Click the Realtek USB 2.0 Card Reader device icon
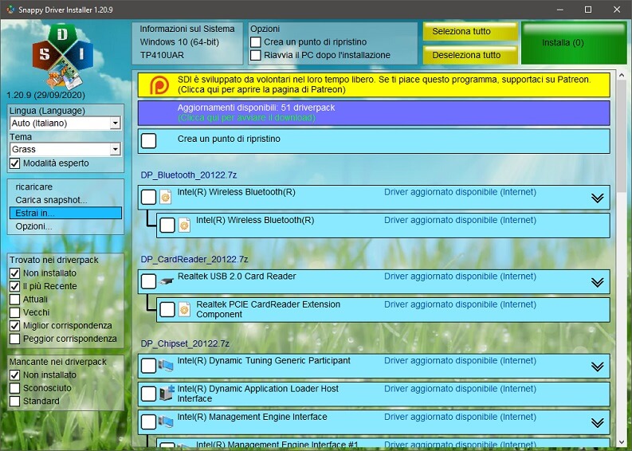This screenshot has width=632, height=451. tap(166, 281)
